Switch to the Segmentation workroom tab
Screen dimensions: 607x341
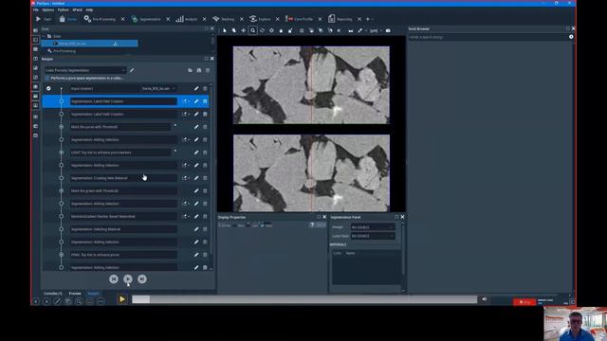[146, 19]
